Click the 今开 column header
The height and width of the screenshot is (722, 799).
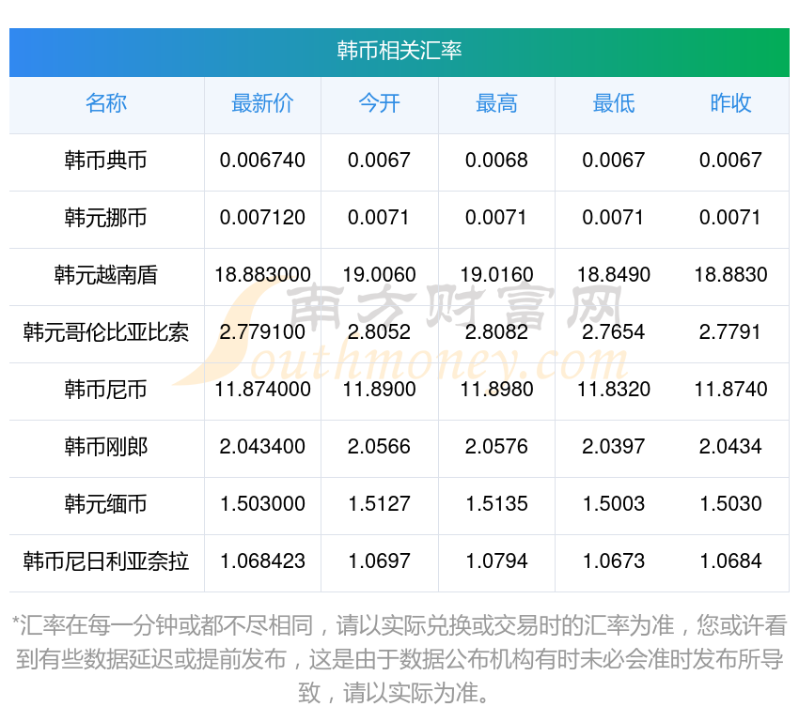[379, 103]
